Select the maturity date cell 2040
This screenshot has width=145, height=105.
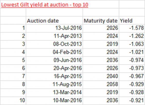pyautogui.click(x=101, y=77)
